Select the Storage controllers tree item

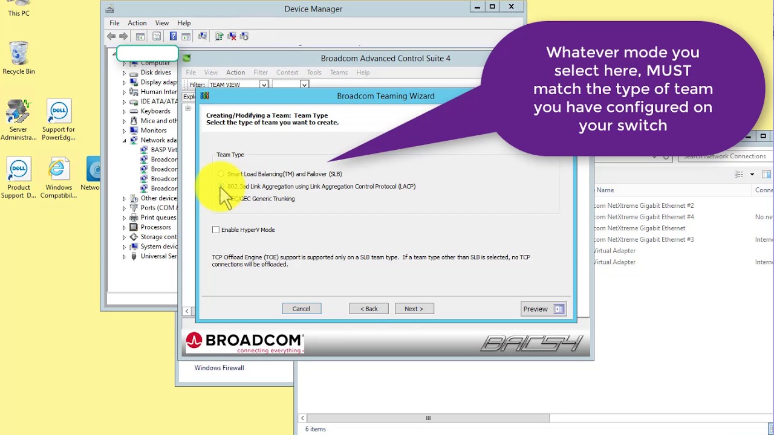(158, 237)
